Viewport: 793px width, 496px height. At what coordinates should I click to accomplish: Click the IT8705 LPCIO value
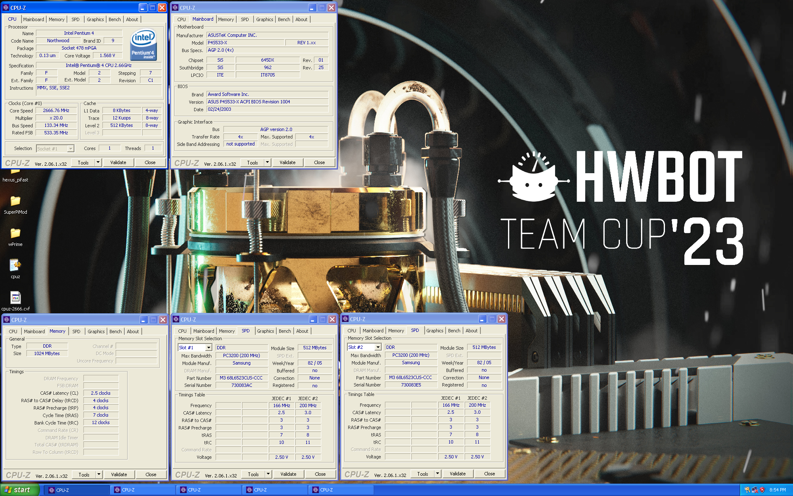(268, 75)
